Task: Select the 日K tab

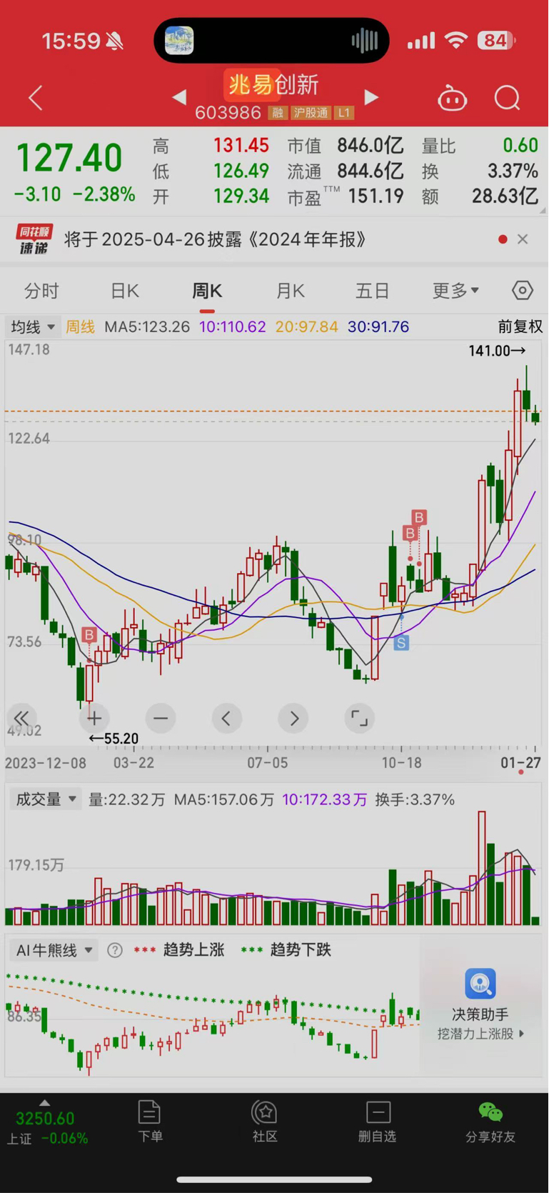Action: (125, 291)
